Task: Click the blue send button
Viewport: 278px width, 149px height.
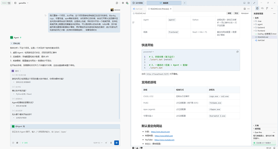Action: pos(116,143)
